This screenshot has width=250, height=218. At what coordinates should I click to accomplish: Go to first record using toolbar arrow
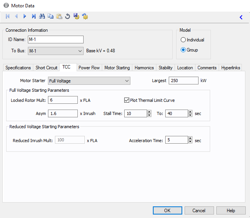(7, 16)
